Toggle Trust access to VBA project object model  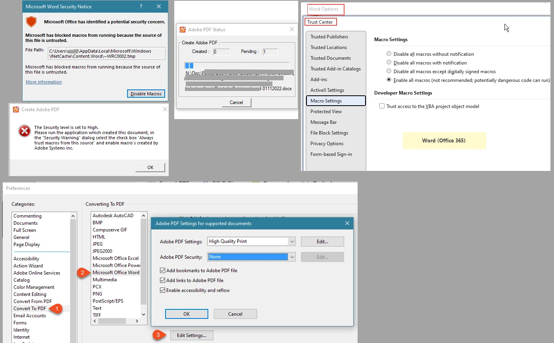pyautogui.click(x=382, y=106)
